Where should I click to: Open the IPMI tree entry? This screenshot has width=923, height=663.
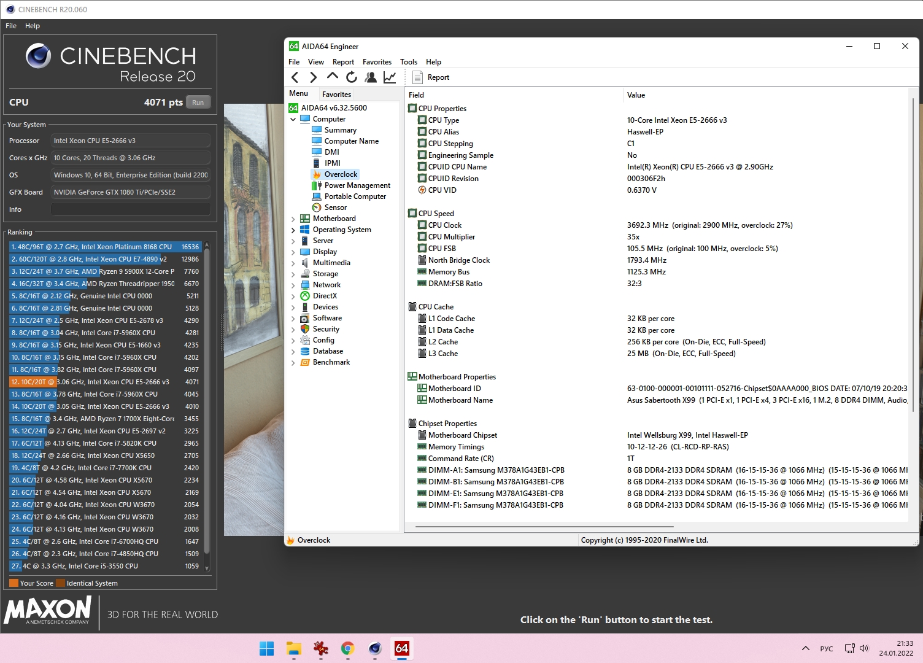click(332, 163)
